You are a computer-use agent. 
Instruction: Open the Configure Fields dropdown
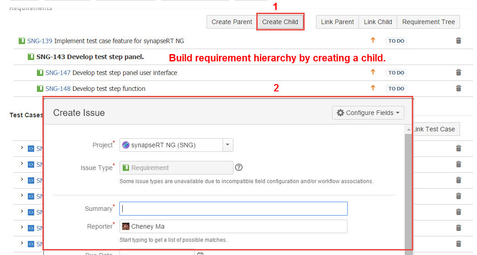[x=368, y=113]
